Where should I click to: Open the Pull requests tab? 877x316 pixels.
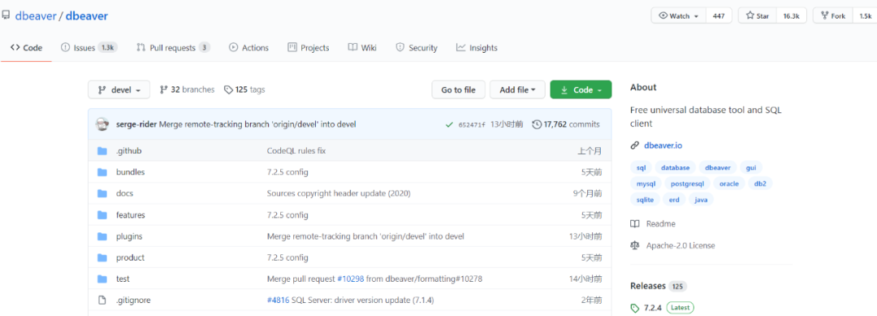point(174,48)
